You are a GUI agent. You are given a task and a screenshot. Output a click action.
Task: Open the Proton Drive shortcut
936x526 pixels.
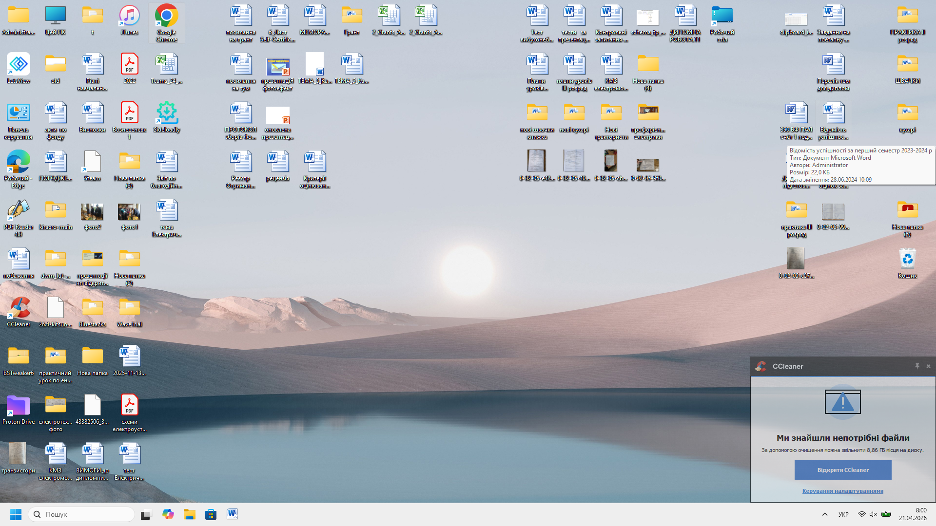pos(19,409)
